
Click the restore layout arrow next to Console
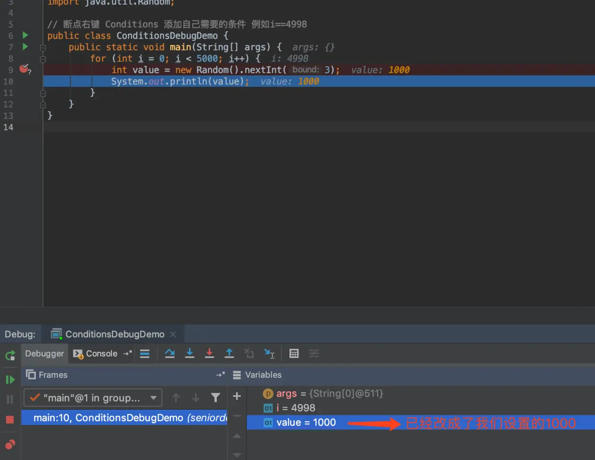[x=127, y=354]
